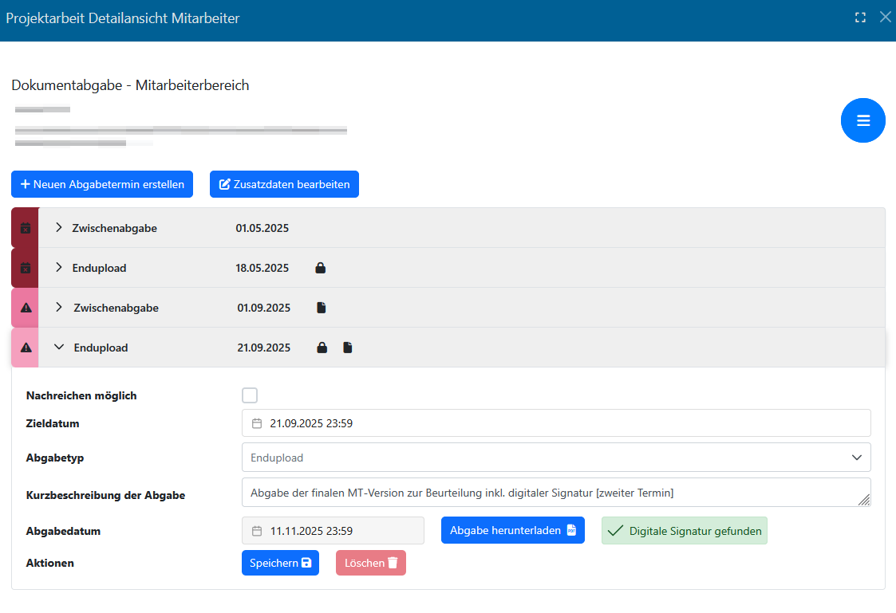Download submission via Abgabe herunterladen
Screen dimensions: 896x613
512,530
